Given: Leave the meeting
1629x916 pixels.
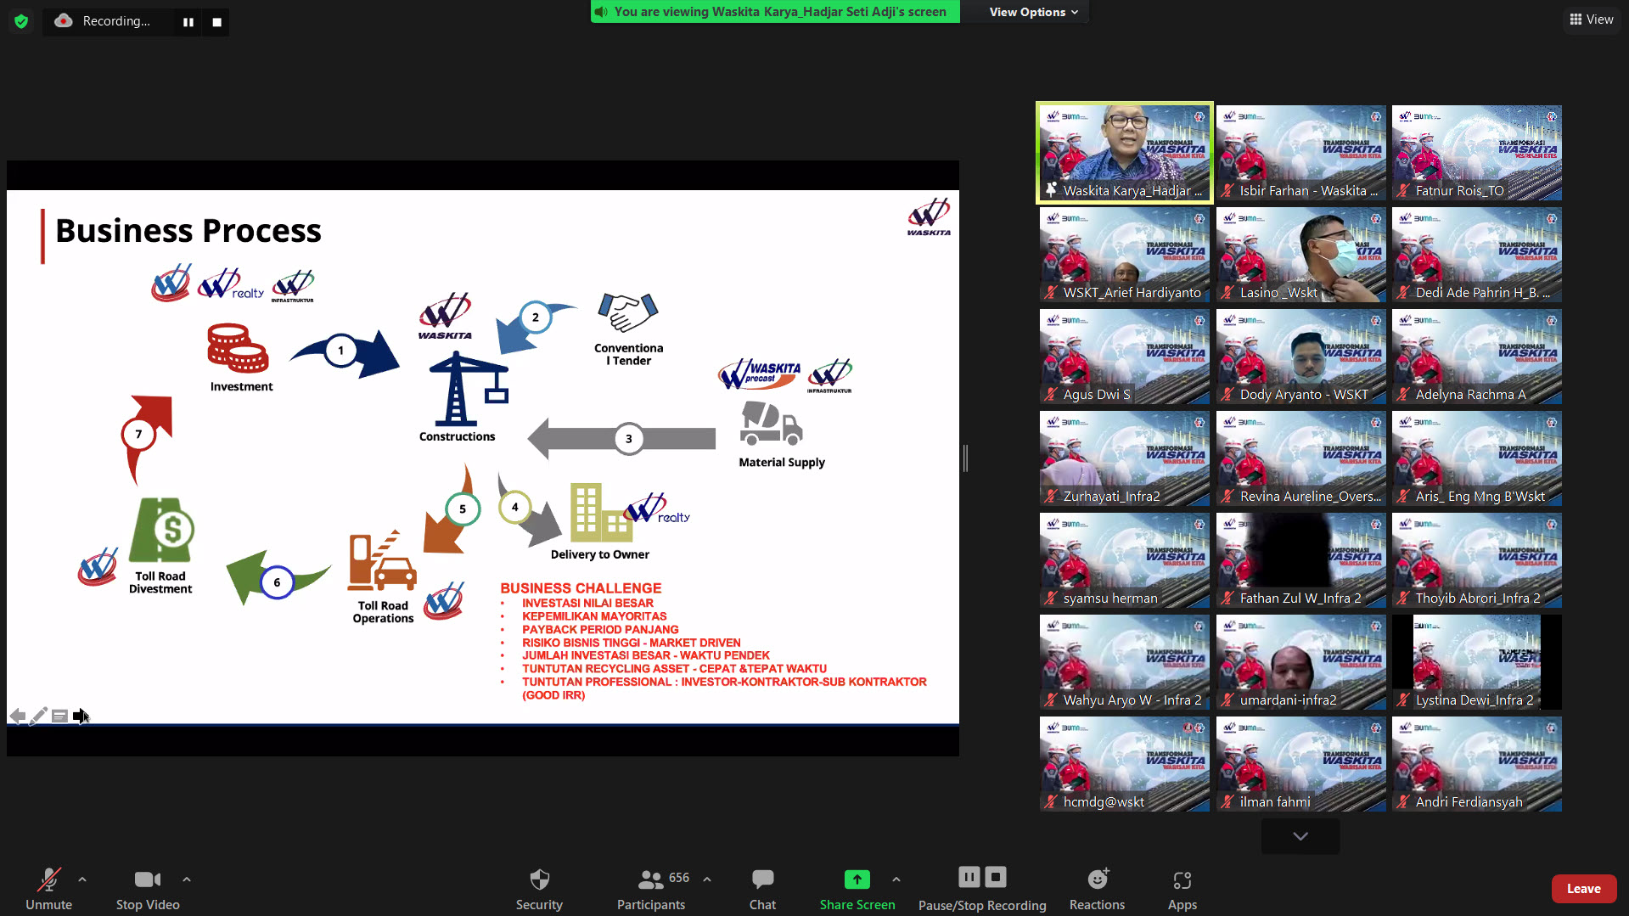Looking at the screenshot, I should [1583, 889].
